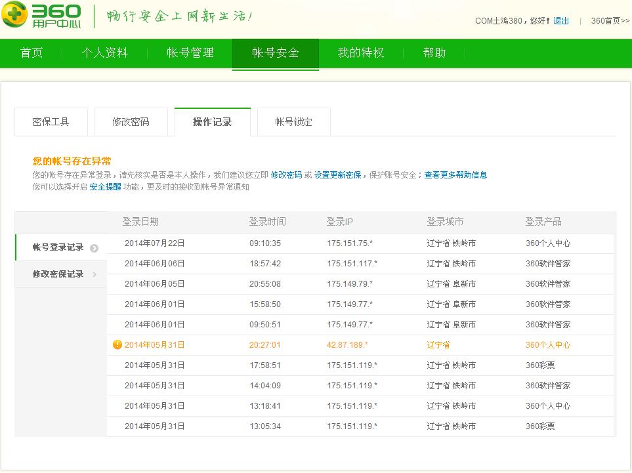This screenshot has height=473, width=632.
Task: Click the 登录产品 column header
Action: click(543, 222)
